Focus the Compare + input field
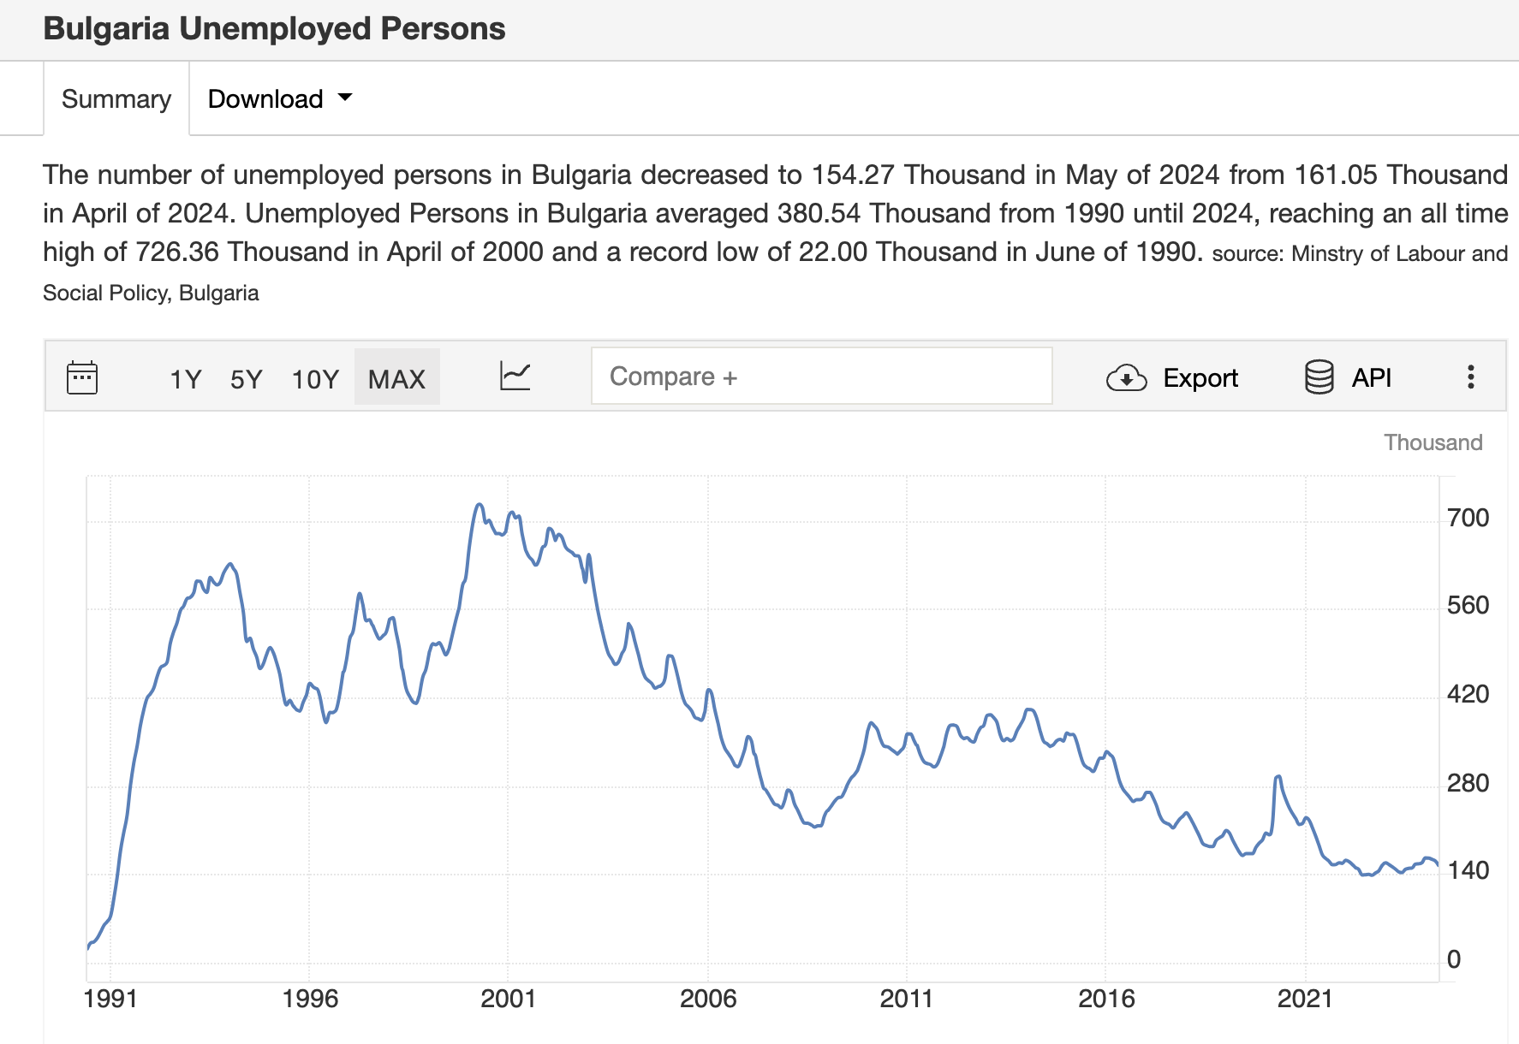This screenshot has height=1044, width=1519. 821,377
